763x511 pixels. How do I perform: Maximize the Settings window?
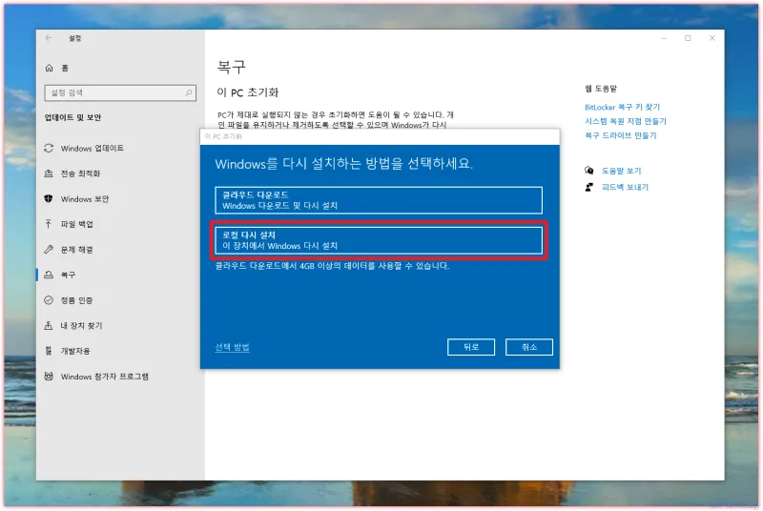pos(688,38)
